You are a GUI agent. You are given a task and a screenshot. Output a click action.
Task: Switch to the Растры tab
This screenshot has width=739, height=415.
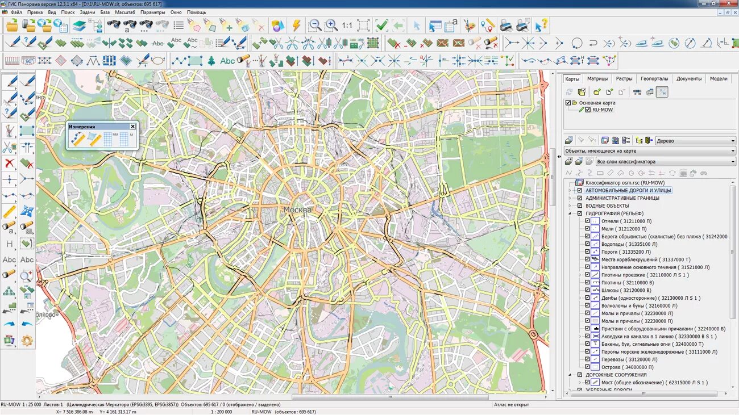[x=624, y=79]
